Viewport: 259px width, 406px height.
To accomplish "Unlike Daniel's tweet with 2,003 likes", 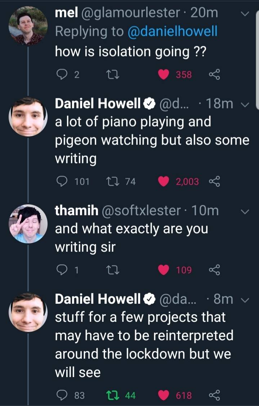I will tap(163, 181).
